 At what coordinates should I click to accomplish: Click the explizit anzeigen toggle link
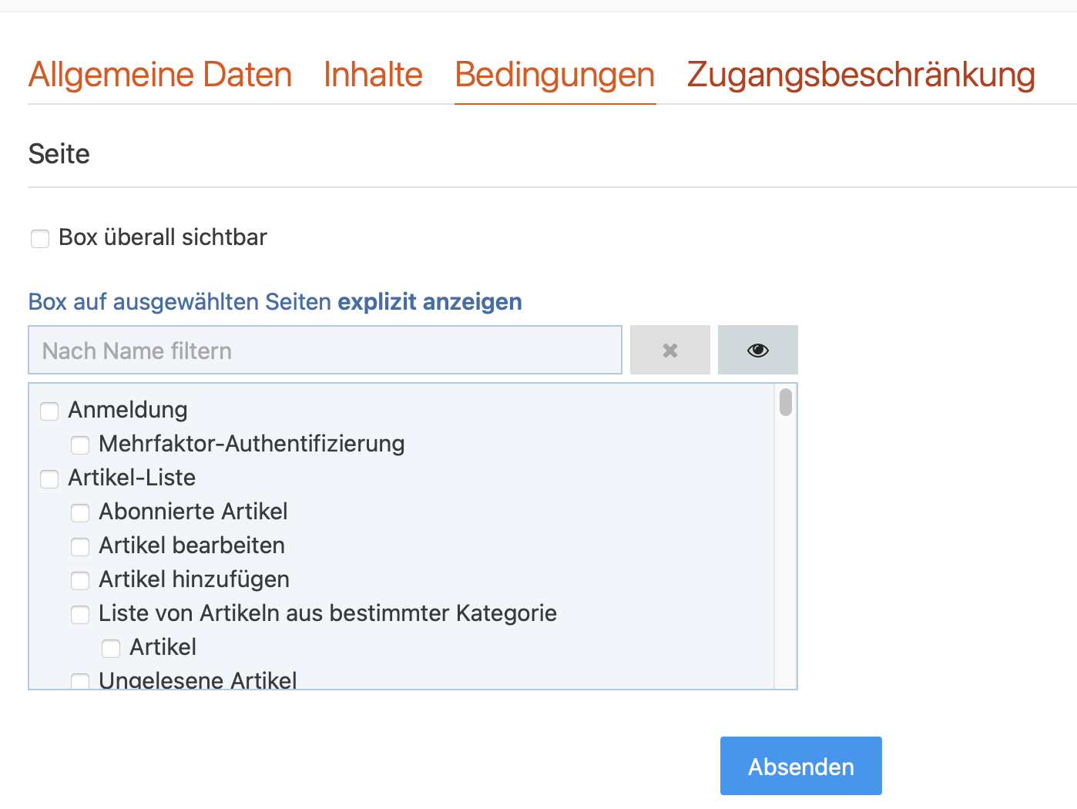429,302
